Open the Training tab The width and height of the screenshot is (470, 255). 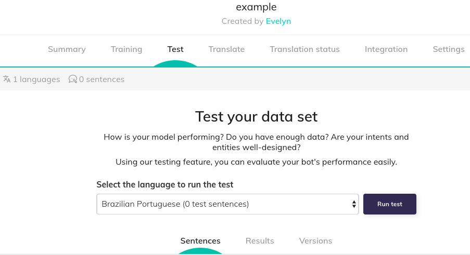coord(126,49)
